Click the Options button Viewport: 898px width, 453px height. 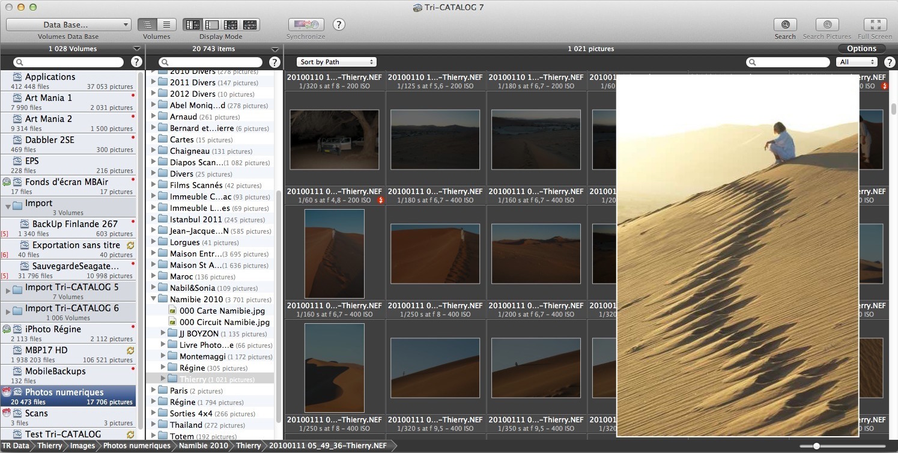click(x=862, y=49)
